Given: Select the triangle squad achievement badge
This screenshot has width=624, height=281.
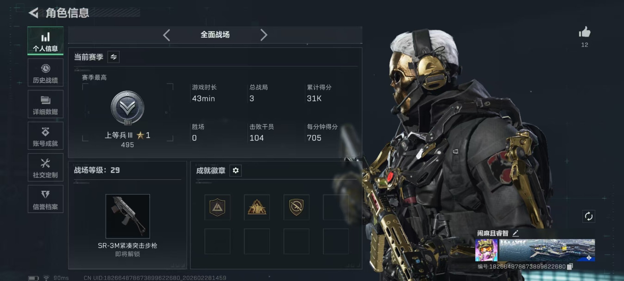Looking at the screenshot, I should coord(257,207).
